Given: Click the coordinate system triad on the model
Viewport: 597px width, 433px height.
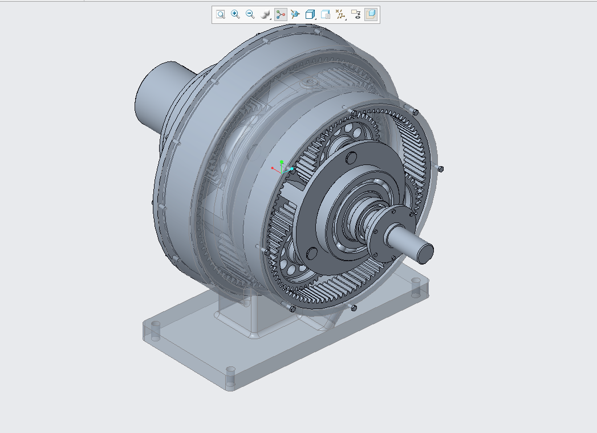Looking at the screenshot, I should [x=282, y=167].
